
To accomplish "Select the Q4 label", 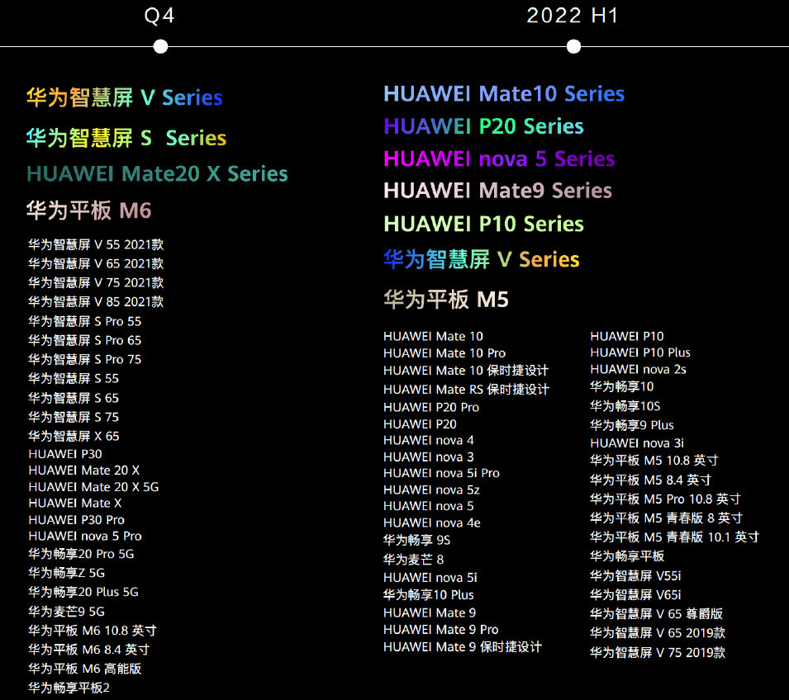I will pos(159,16).
